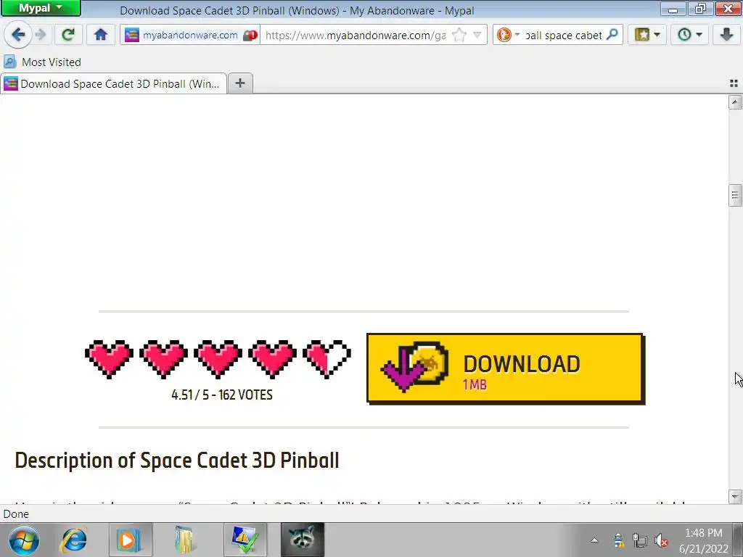Focus the URL address bar

[356, 35]
